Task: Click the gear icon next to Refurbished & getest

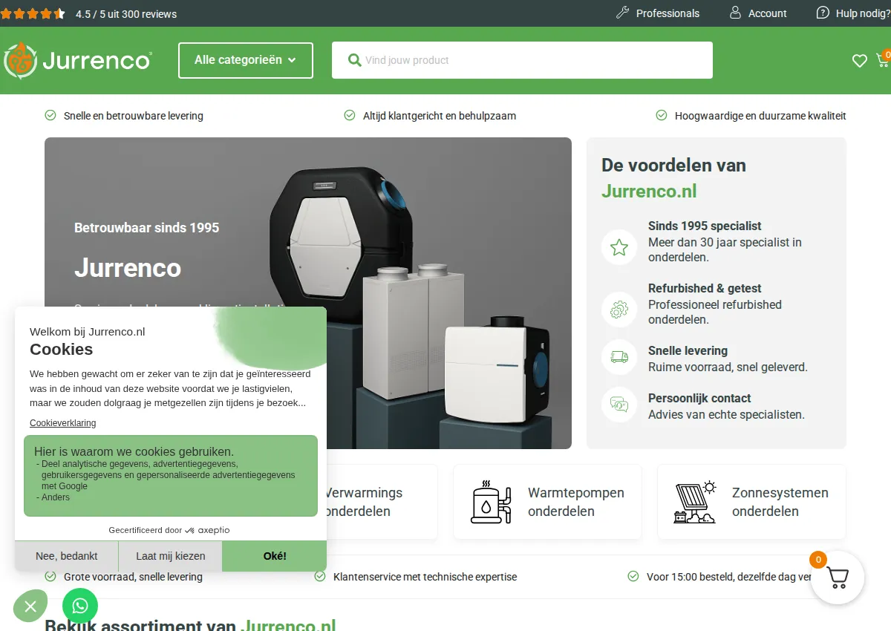Action: pyautogui.click(x=619, y=310)
